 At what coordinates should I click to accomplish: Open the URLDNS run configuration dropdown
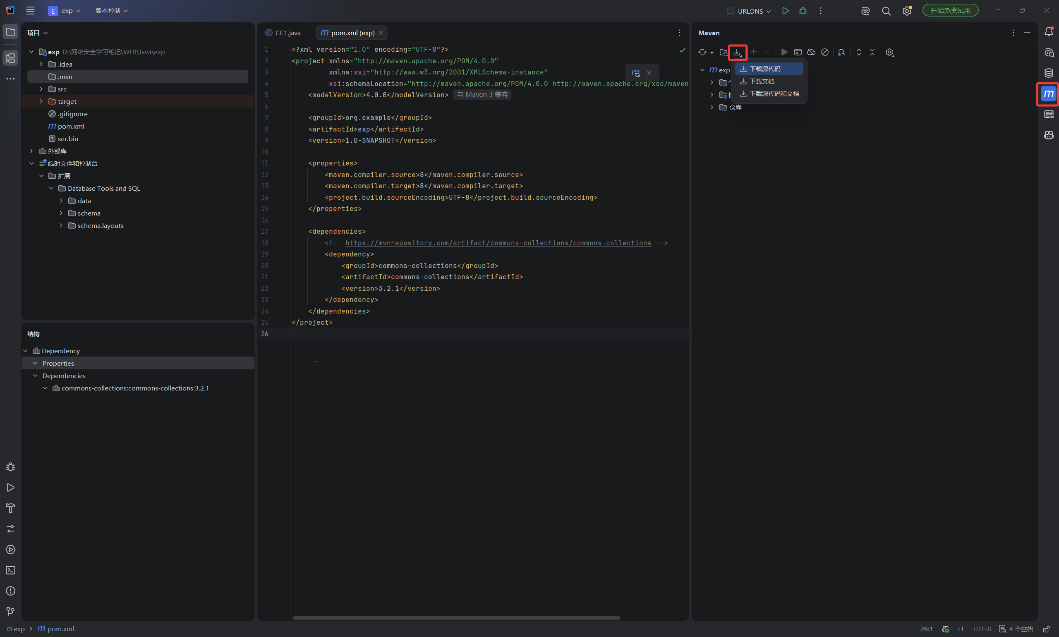(749, 11)
